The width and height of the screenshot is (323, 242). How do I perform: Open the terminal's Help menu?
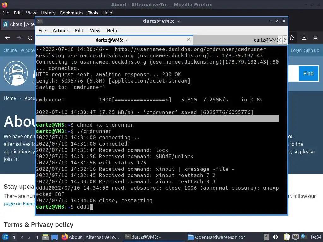click(x=112, y=31)
